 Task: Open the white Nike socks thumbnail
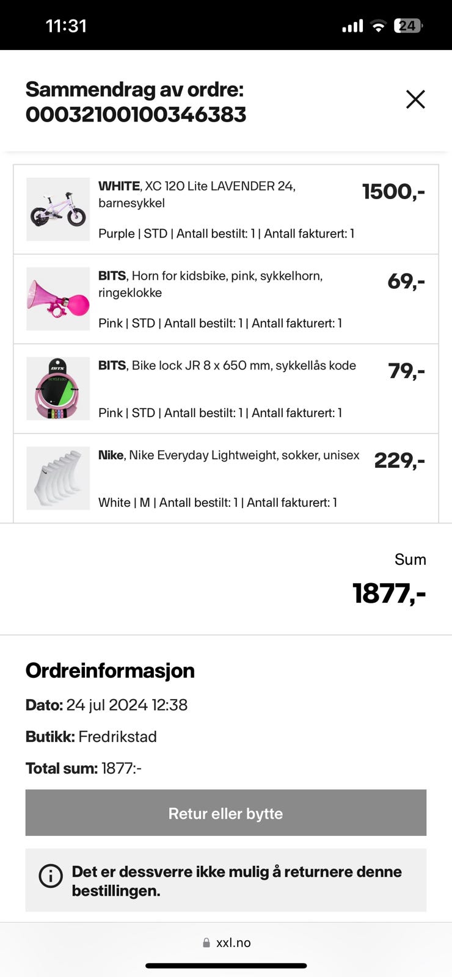pos(58,478)
